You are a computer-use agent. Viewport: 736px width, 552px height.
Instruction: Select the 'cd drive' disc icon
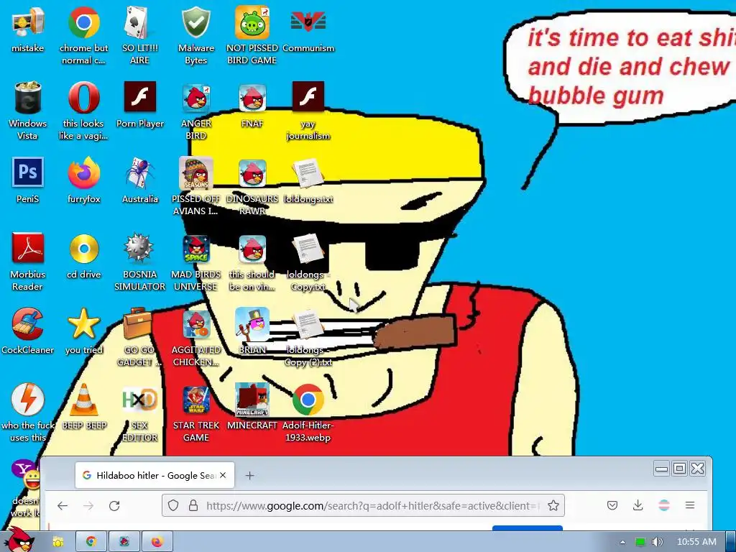[x=83, y=248]
